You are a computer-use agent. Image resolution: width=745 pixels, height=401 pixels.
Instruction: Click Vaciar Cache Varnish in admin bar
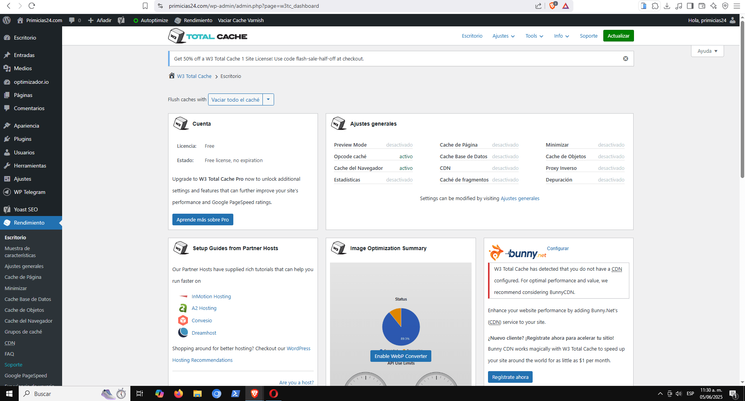click(x=241, y=20)
